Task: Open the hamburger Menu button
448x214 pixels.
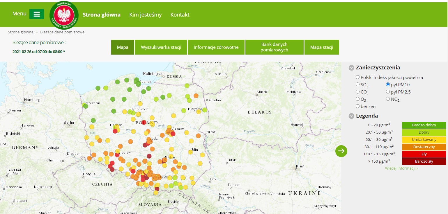Action: point(37,14)
